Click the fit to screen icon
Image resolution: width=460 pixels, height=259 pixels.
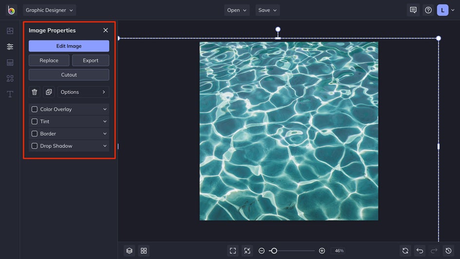[233, 251]
